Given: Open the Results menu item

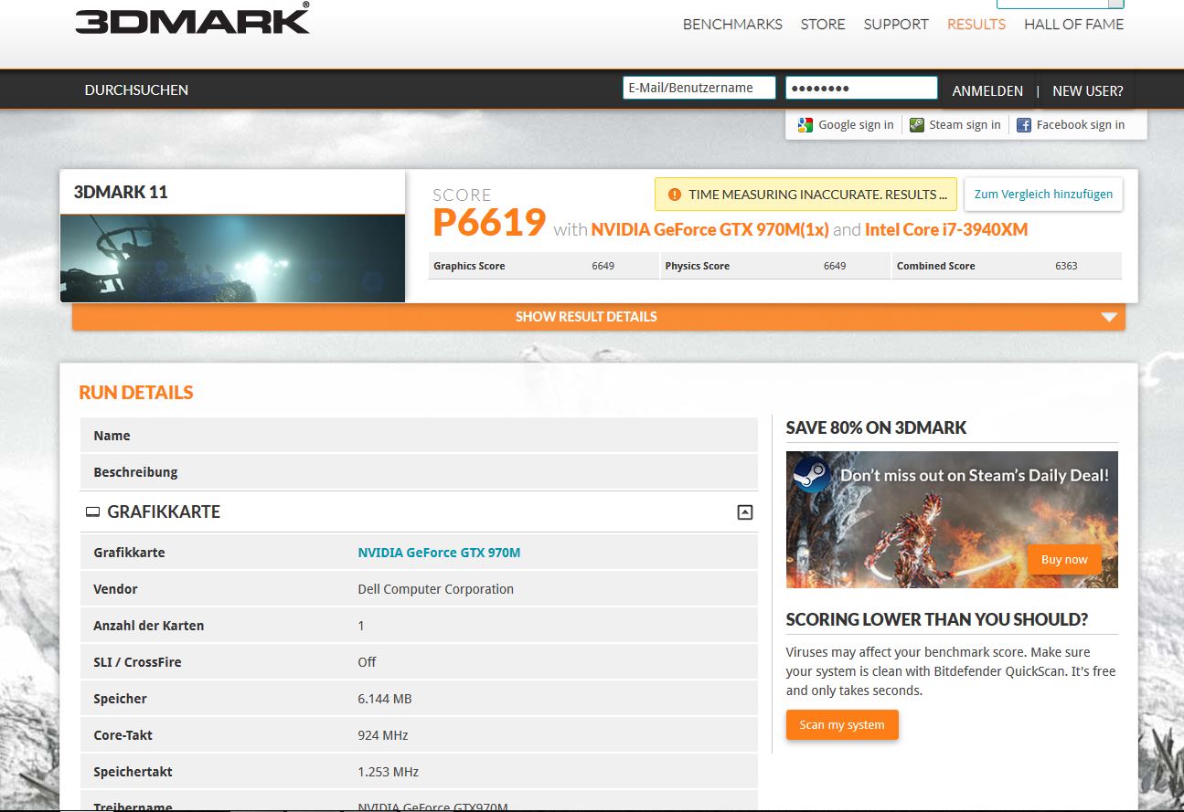Looking at the screenshot, I should pos(976,25).
